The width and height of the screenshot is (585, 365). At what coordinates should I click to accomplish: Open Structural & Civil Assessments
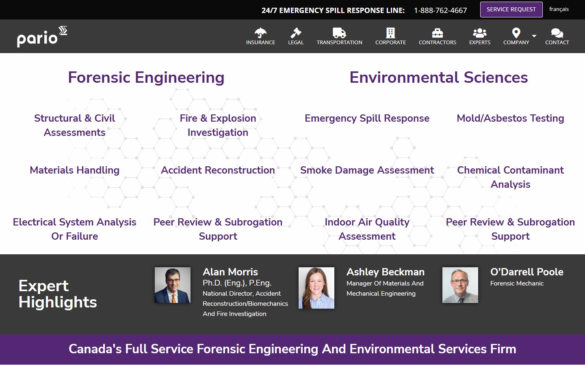coord(75,125)
